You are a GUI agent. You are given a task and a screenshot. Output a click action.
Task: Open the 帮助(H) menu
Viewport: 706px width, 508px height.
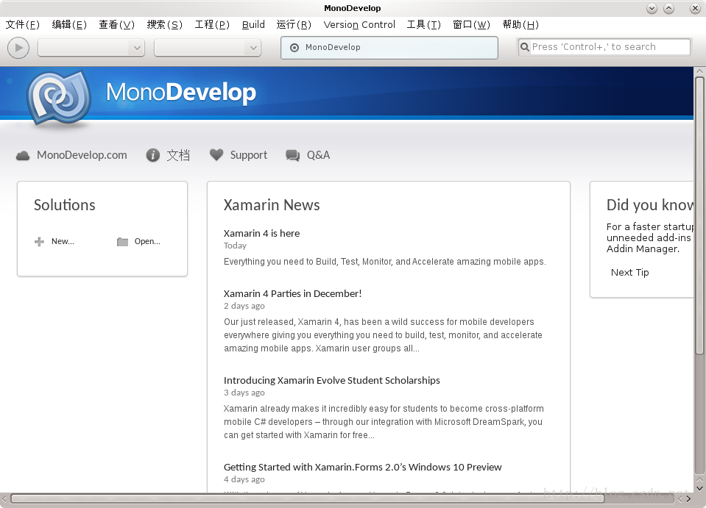click(x=520, y=25)
